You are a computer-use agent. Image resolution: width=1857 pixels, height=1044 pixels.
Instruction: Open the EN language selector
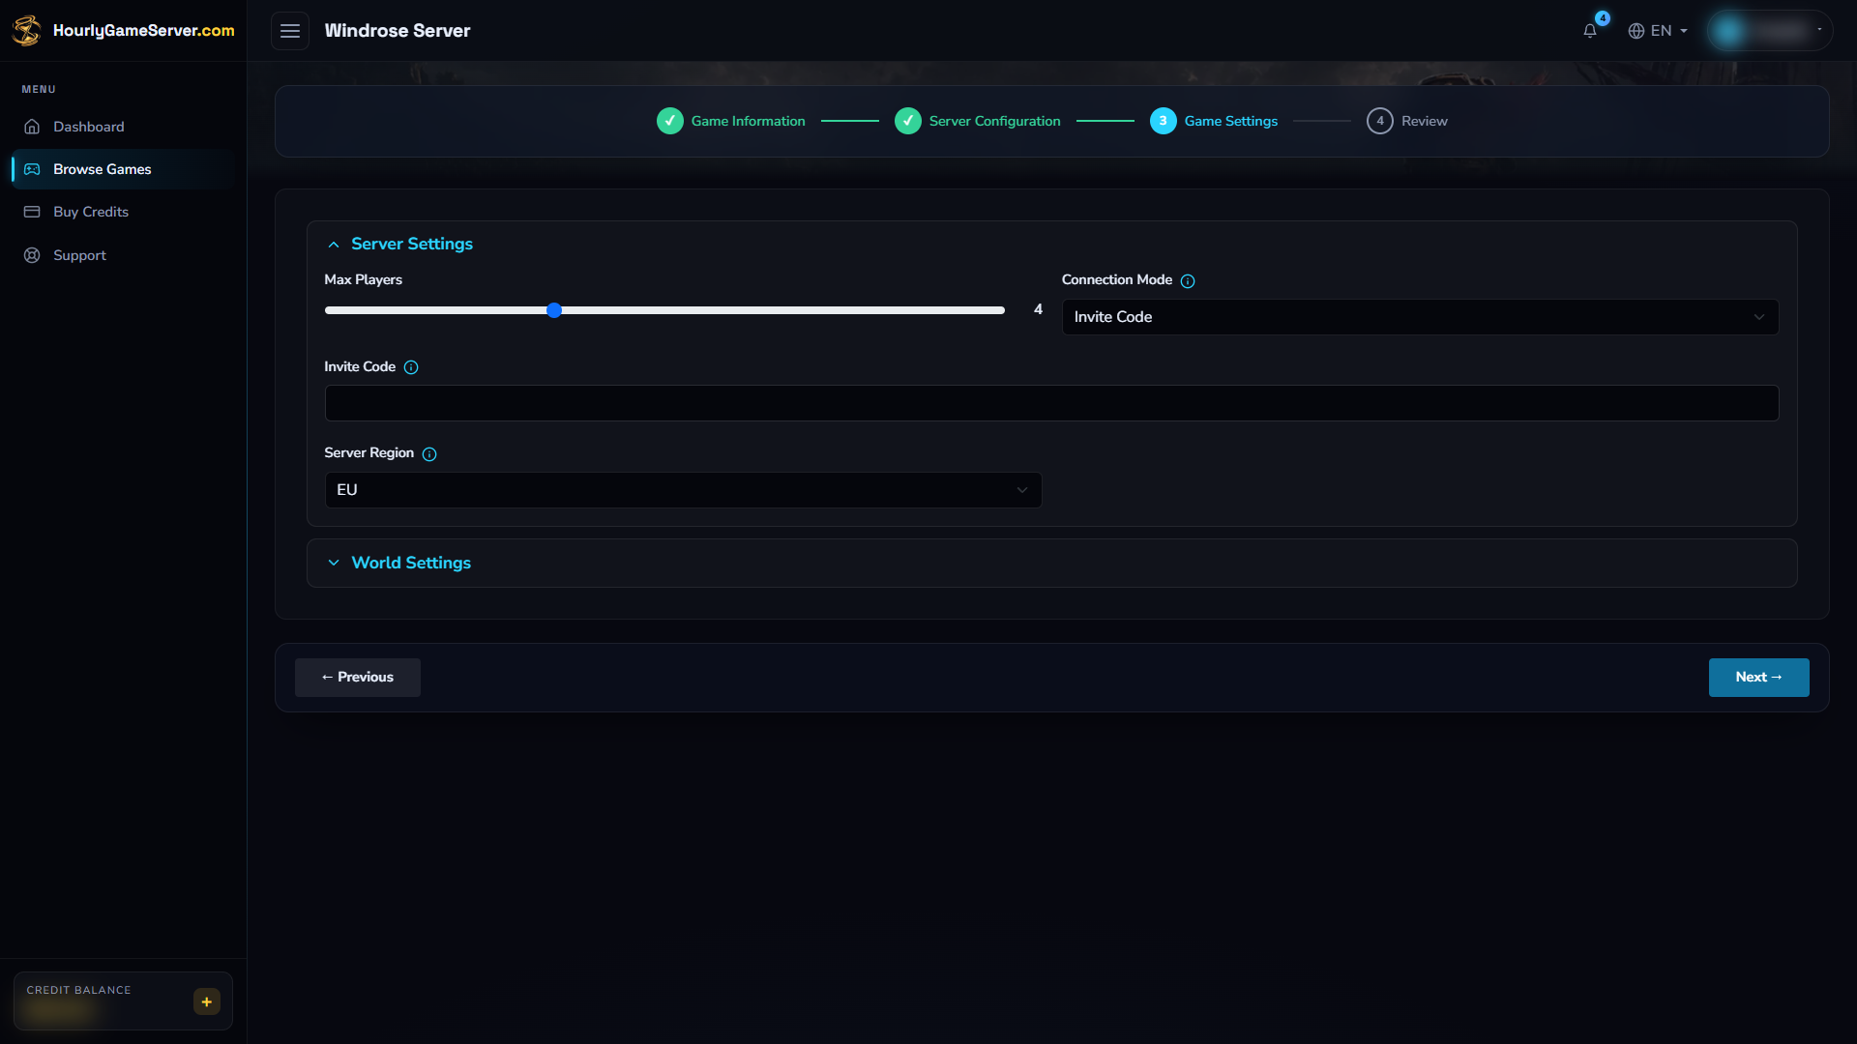pos(1658,31)
